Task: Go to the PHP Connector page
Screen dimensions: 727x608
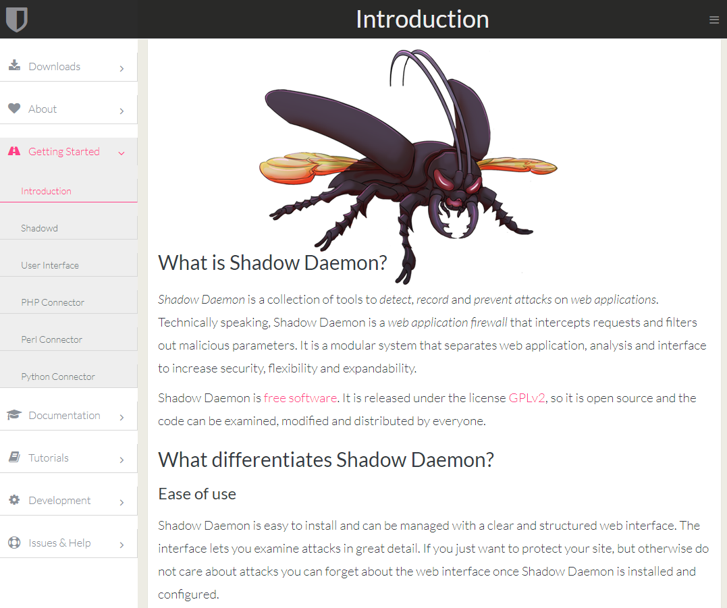Action: (x=53, y=302)
